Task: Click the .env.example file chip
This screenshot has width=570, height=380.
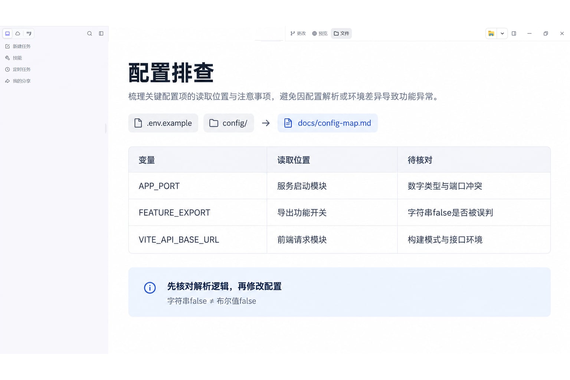Action: pos(163,123)
